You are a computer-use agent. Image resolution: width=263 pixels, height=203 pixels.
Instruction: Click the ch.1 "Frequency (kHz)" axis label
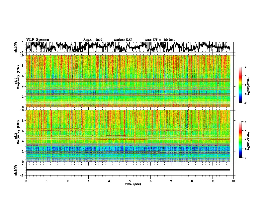[x=19, y=77]
